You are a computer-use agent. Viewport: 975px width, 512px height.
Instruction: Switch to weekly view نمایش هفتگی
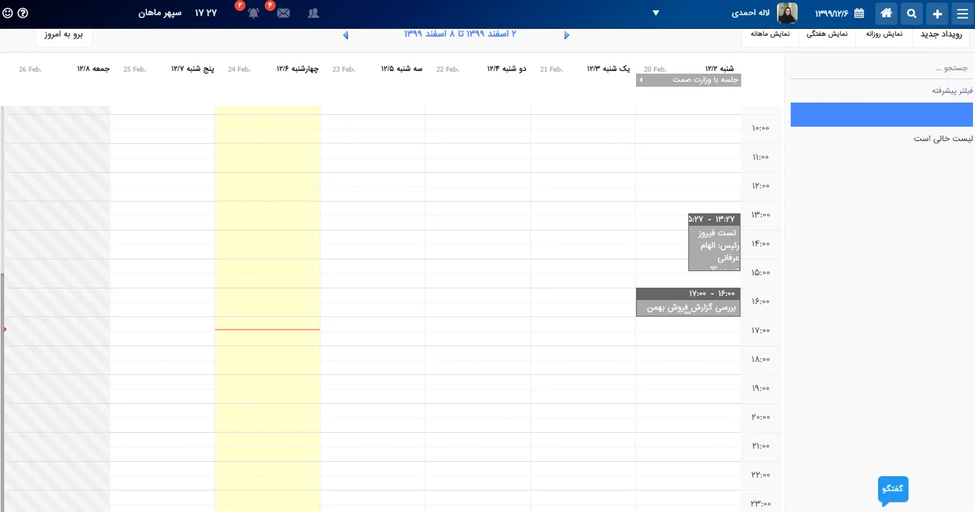(827, 34)
